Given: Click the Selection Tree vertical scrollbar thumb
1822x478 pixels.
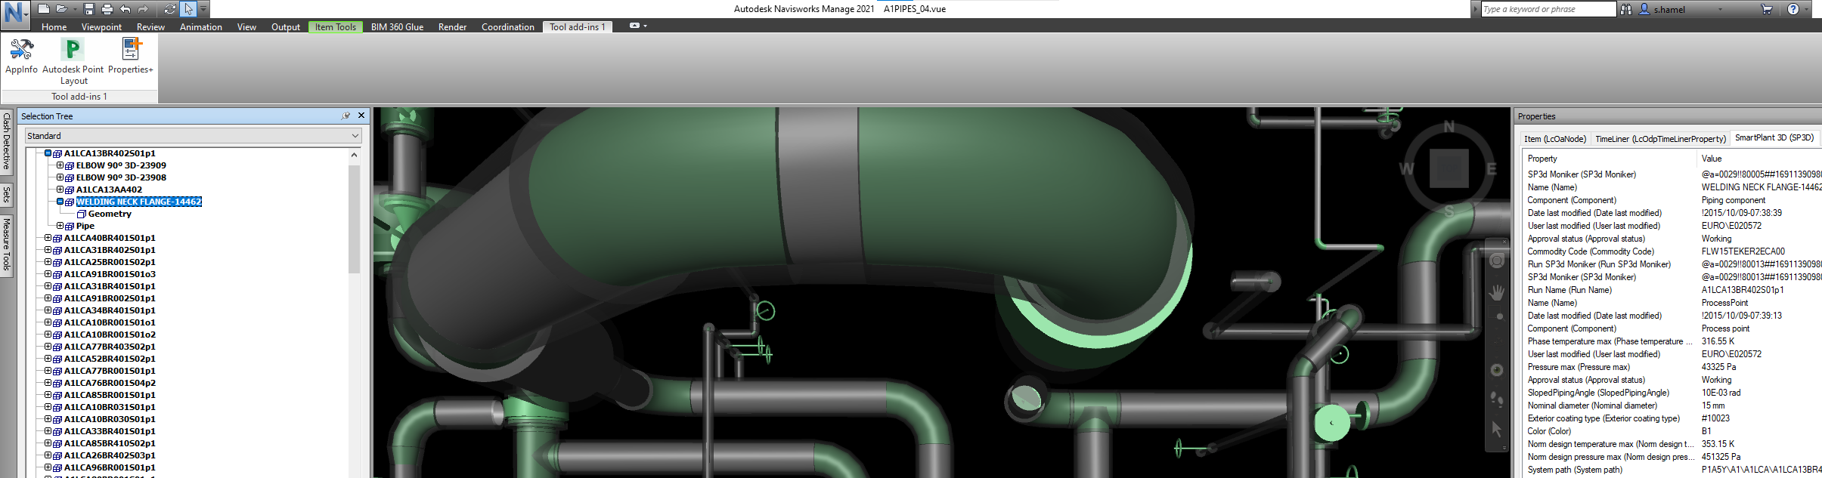Looking at the screenshot, I should tap(354, 218).
